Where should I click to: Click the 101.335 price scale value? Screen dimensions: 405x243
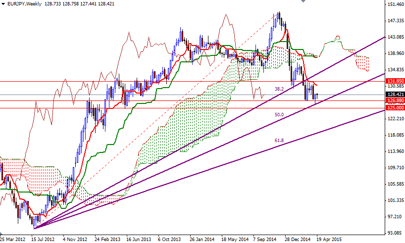(x=396, y=200)
